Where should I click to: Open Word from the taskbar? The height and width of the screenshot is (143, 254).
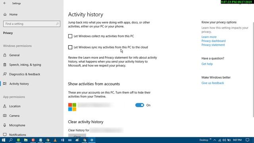coord(63,140)
